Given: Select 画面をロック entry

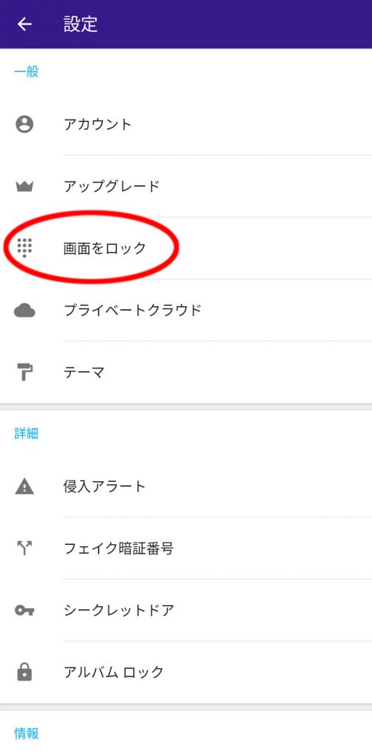Looking at the screenshot, I should [x=186, y=248].
